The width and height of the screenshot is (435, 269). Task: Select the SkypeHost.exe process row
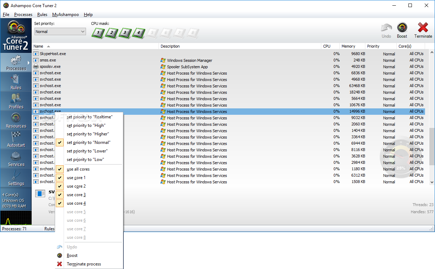(229, 54)
